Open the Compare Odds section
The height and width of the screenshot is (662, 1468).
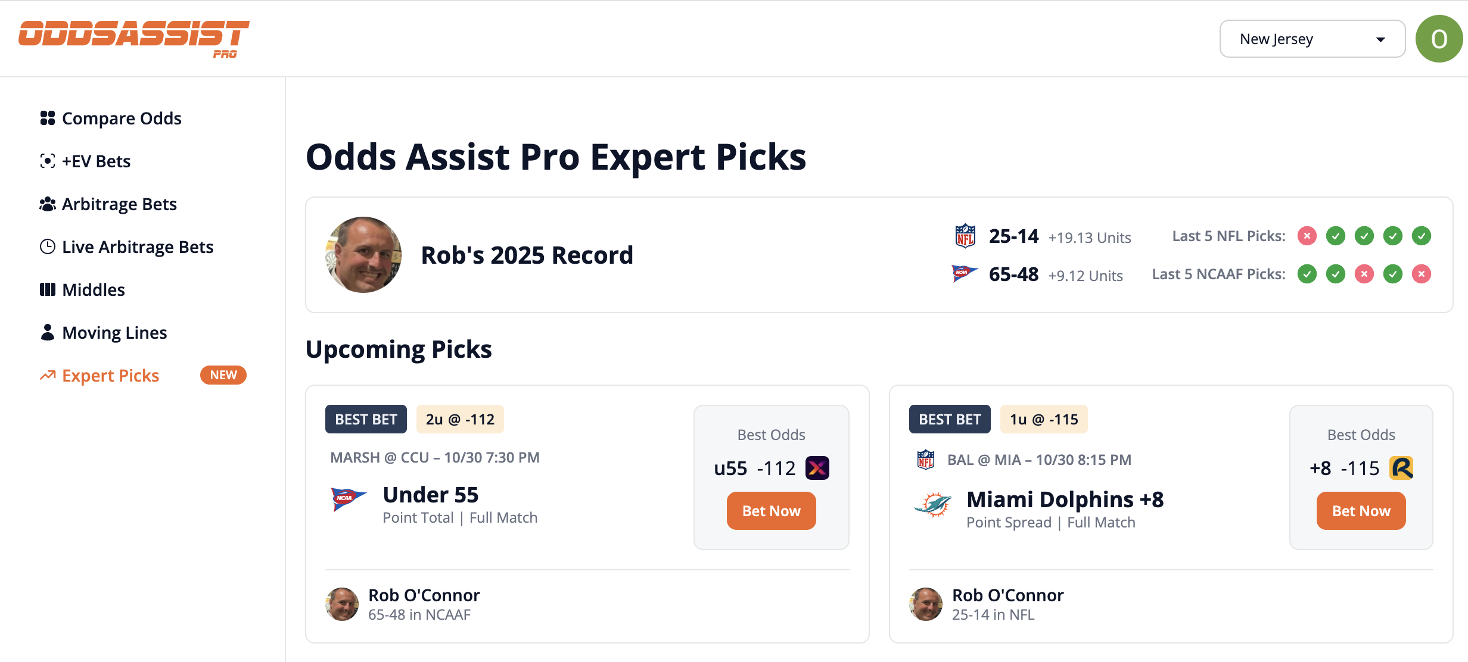pyautogui.click(x=121, y=118)
